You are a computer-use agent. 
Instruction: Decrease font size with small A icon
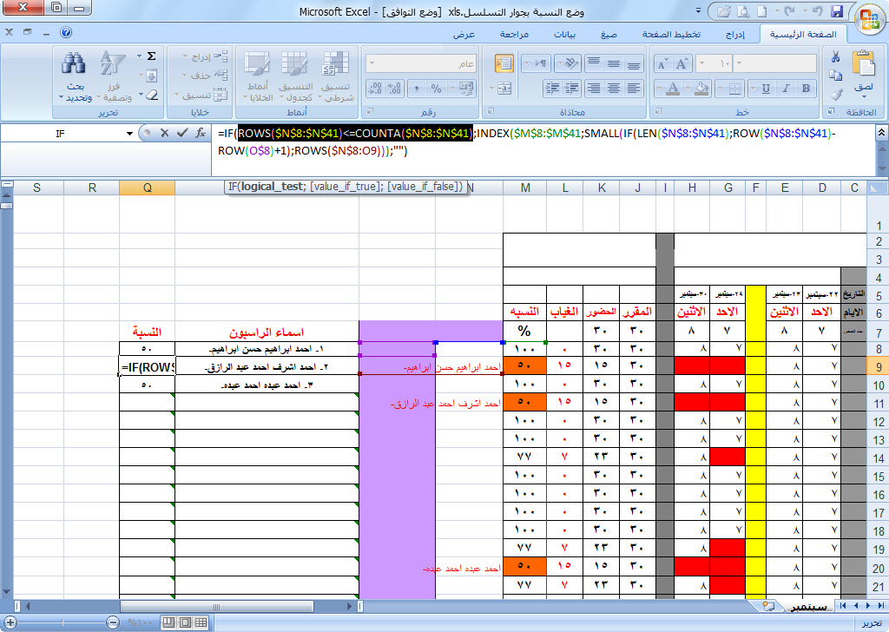(x=662, y=64)
